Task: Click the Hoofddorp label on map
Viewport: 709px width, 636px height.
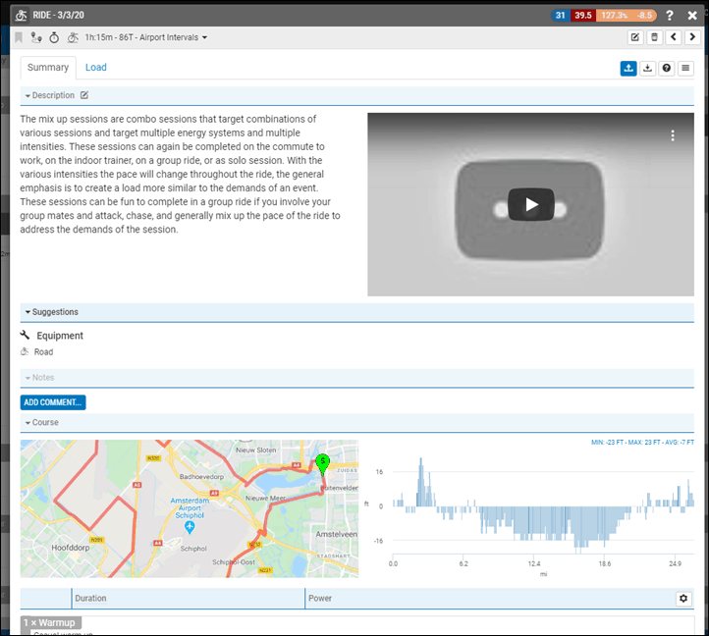Action: (70, 548)
